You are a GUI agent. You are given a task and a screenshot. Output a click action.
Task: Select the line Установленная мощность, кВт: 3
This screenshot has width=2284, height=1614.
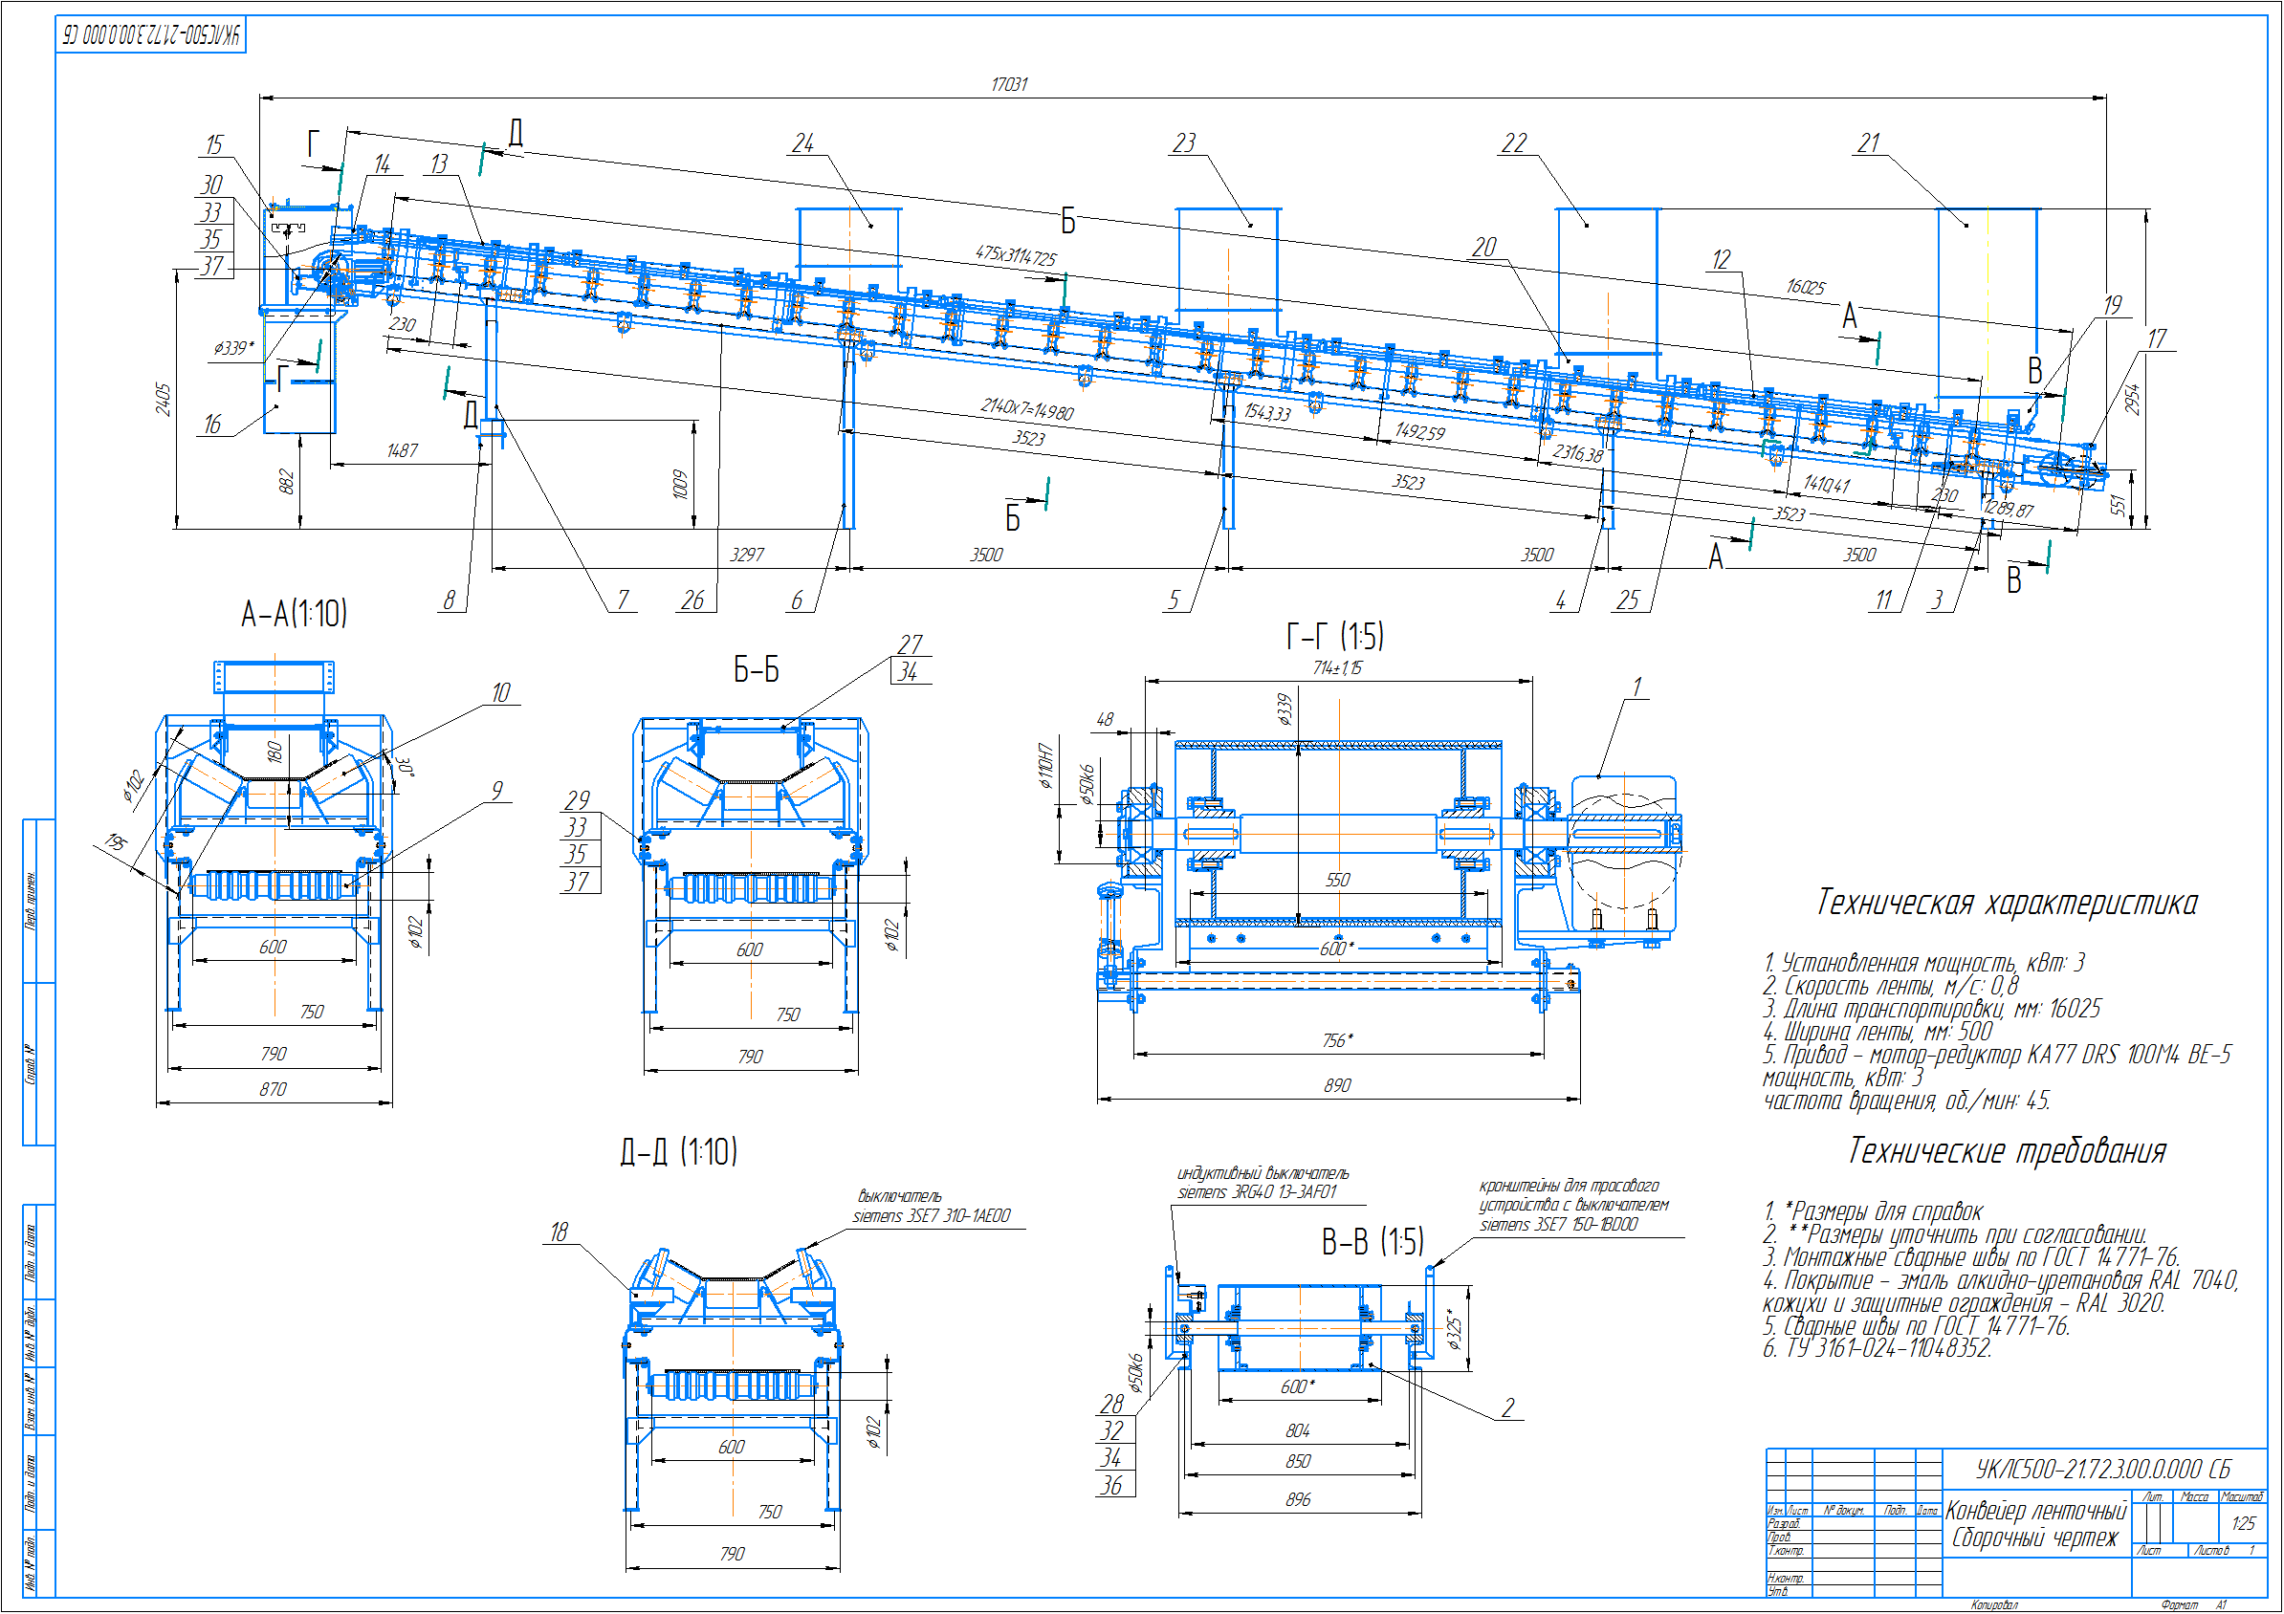point(1923,963)
